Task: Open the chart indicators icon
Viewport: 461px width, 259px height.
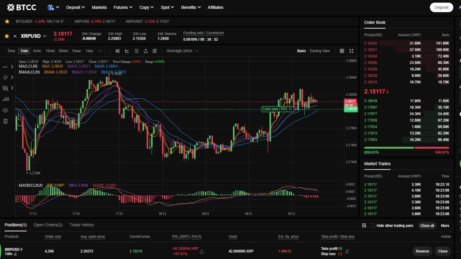Action: coord(127,51)
